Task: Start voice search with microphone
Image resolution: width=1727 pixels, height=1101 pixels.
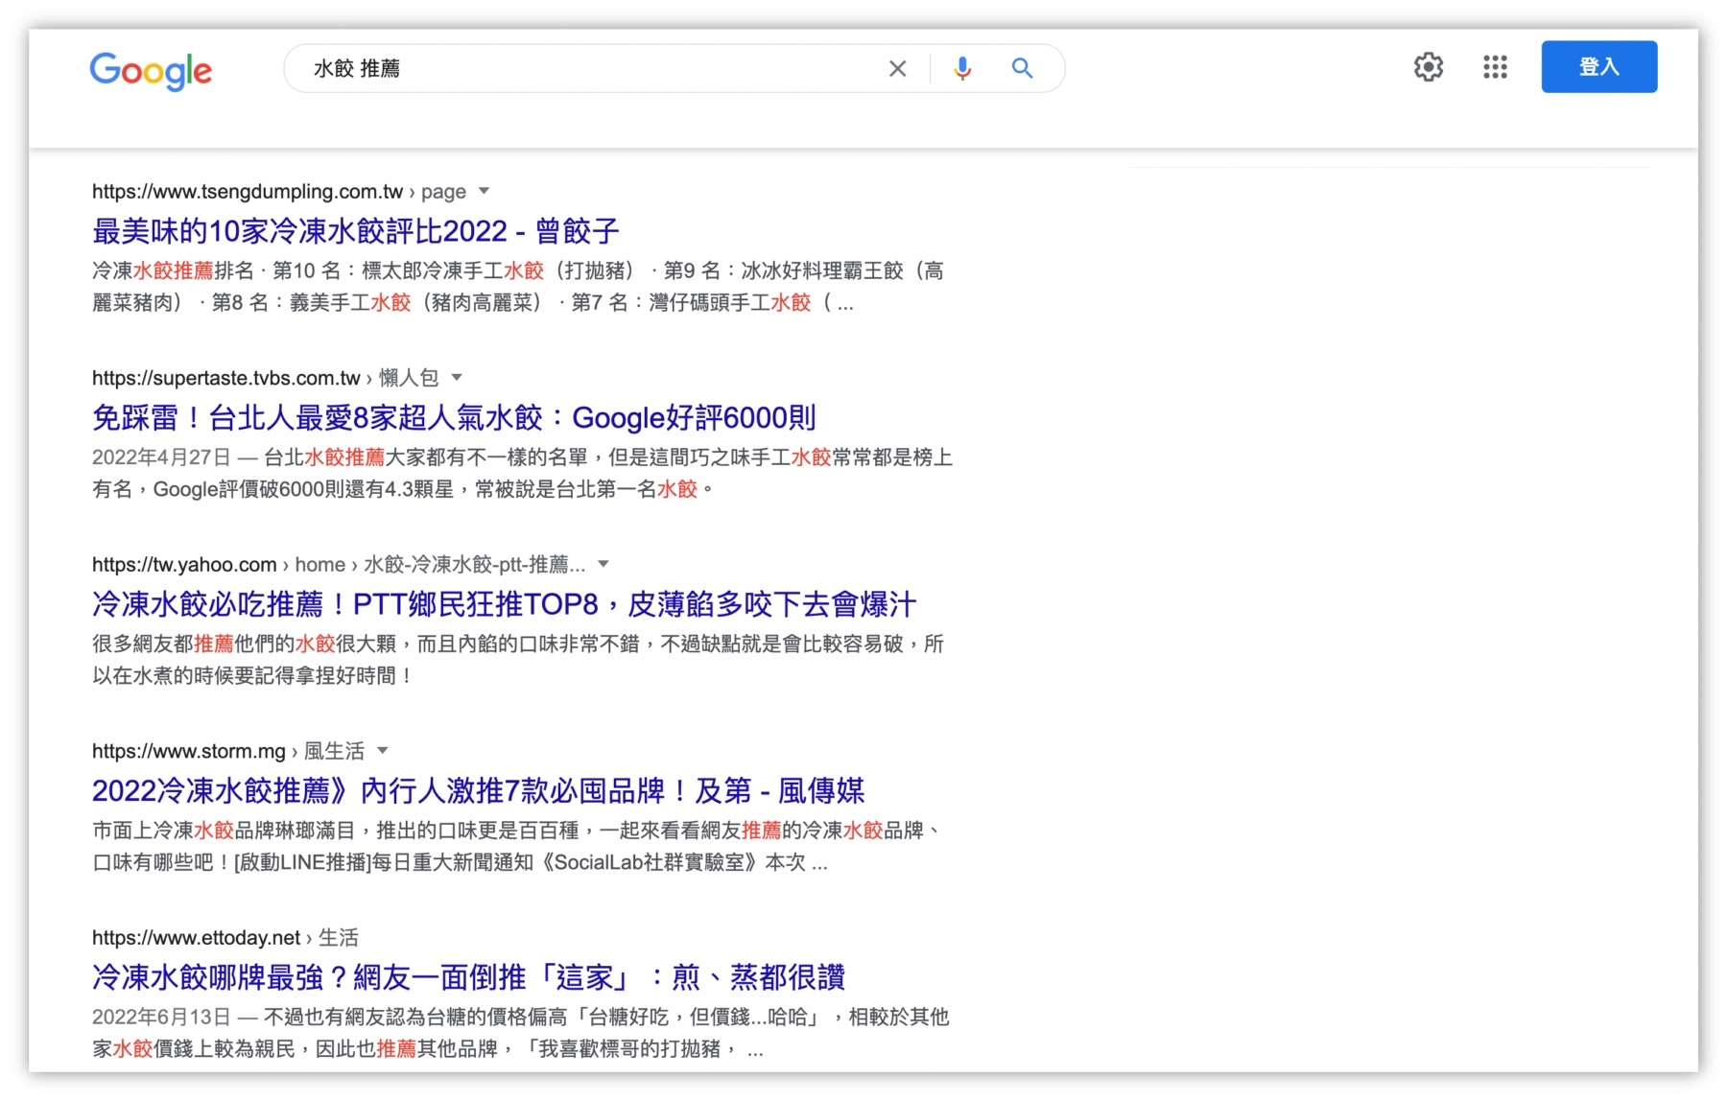Action: [962, 69]
